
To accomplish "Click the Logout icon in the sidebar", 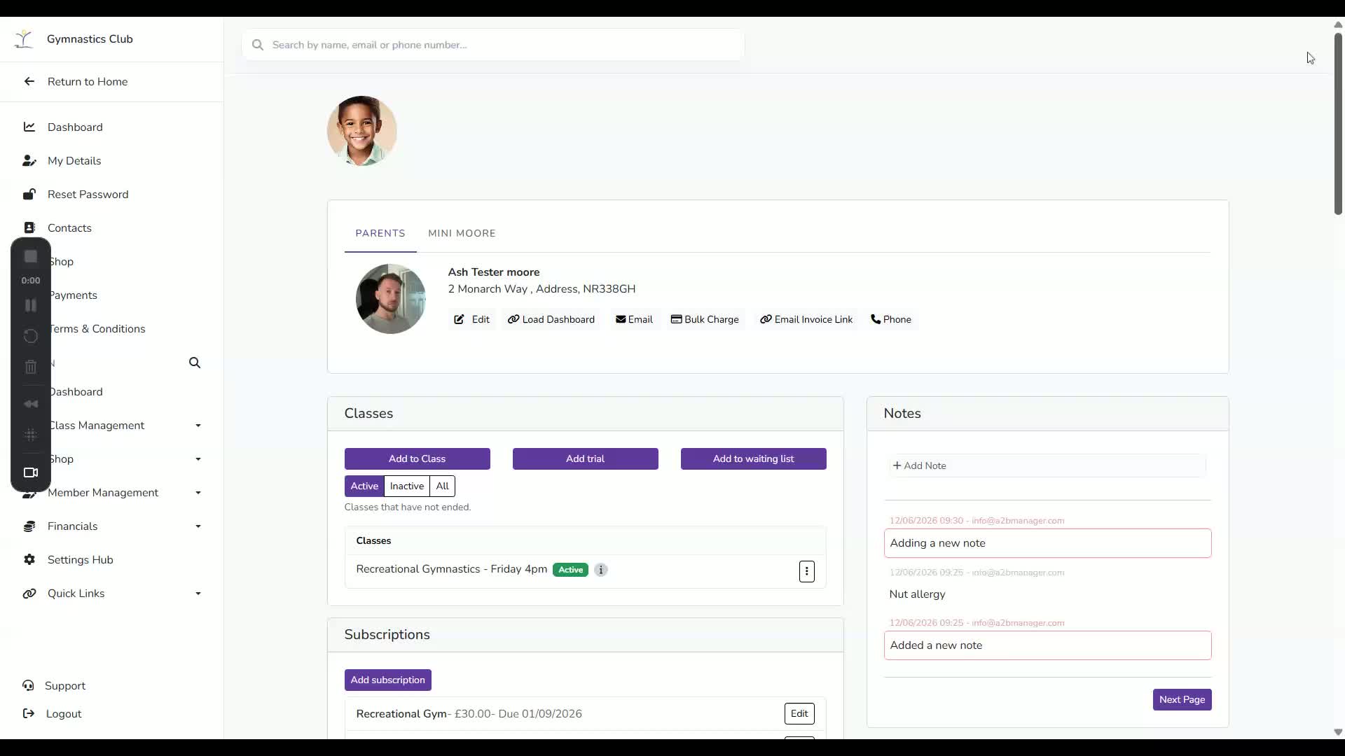I will click(29, 713).
